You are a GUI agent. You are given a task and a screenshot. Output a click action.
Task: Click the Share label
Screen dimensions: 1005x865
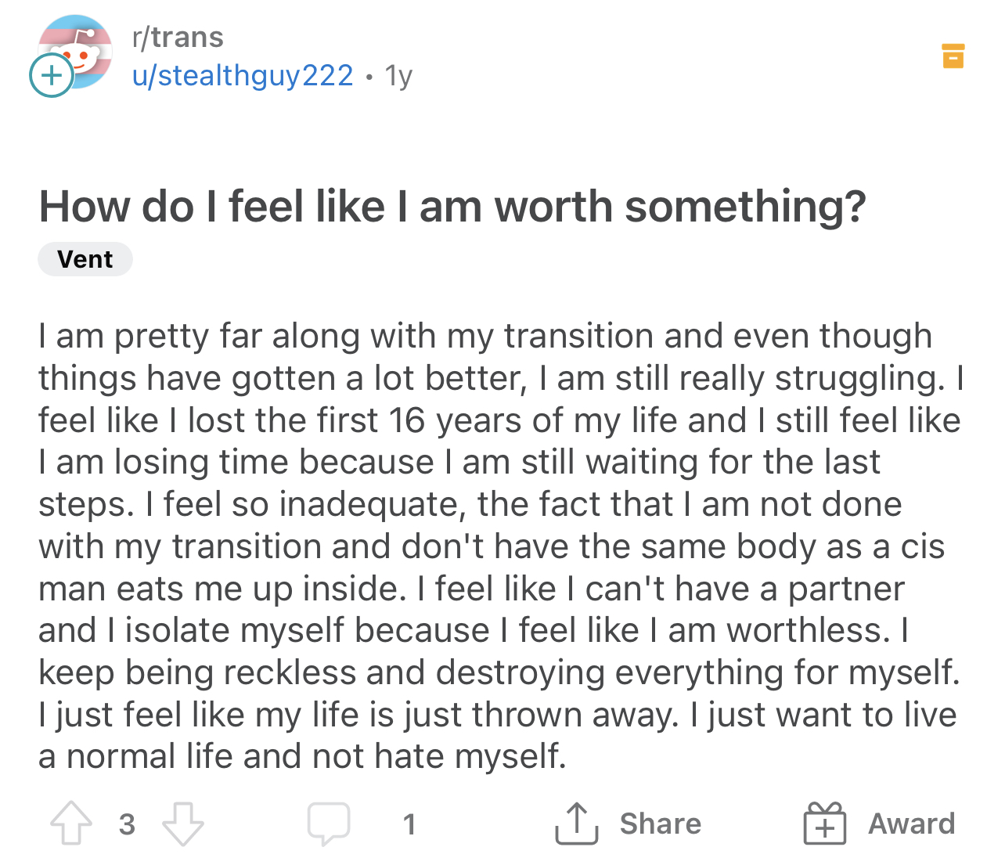pos(661,824)
